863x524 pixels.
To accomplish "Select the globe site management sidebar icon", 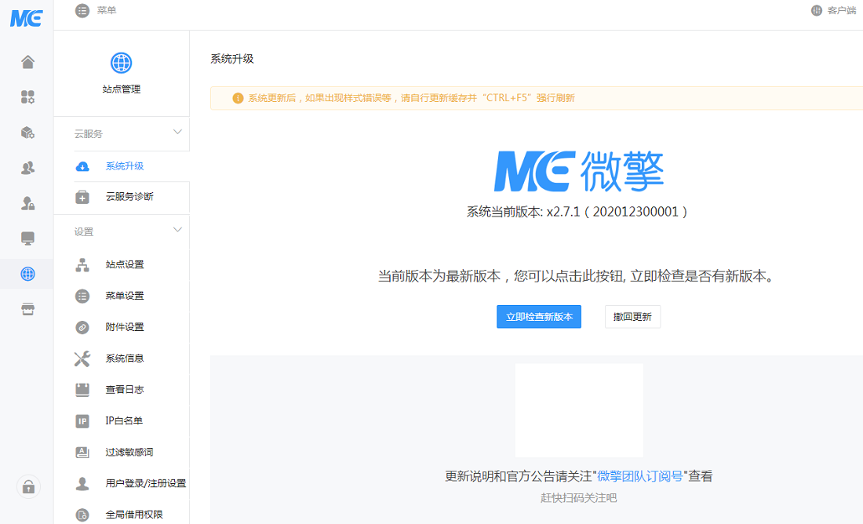I will tap(27, 274).
